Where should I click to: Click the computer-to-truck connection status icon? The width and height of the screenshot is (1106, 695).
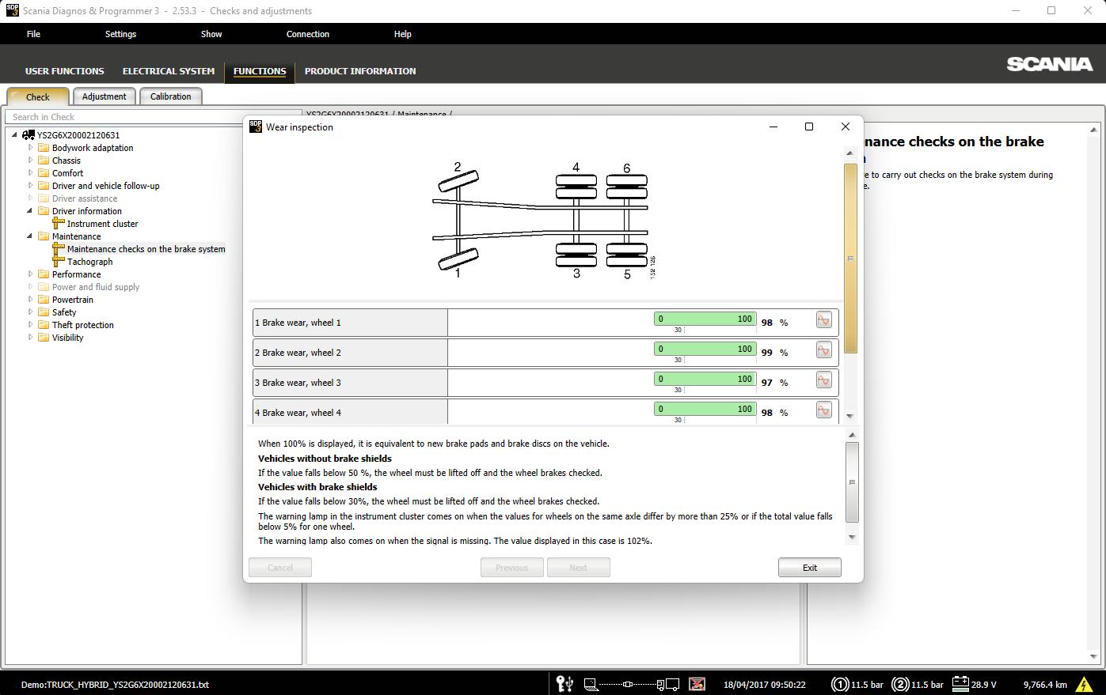click(631, 684)
